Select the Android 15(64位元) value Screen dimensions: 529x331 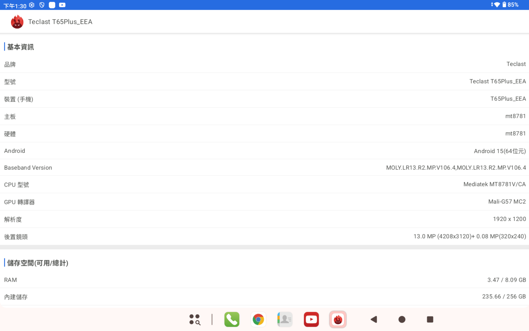tap(500, 151)
